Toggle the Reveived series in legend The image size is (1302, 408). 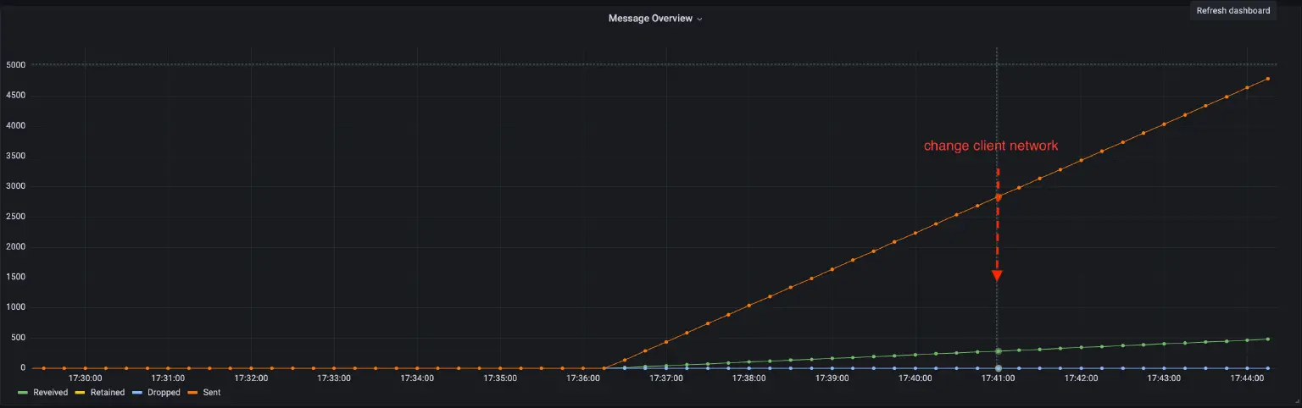(50, 393)
